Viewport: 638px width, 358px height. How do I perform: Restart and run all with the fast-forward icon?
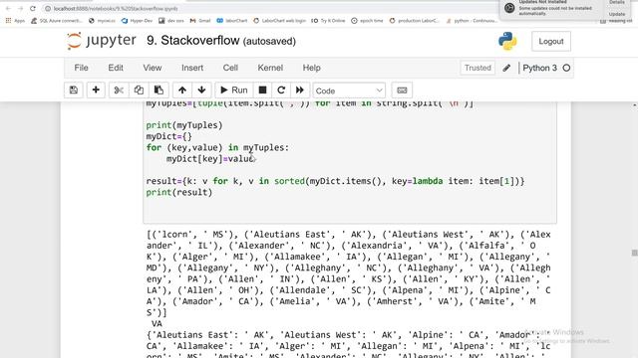coord(300,90)
